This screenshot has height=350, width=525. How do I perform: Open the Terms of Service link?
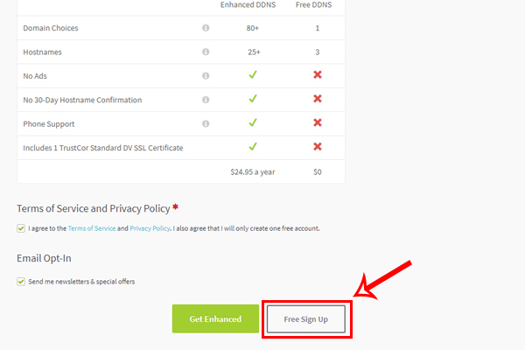[92, 228]
